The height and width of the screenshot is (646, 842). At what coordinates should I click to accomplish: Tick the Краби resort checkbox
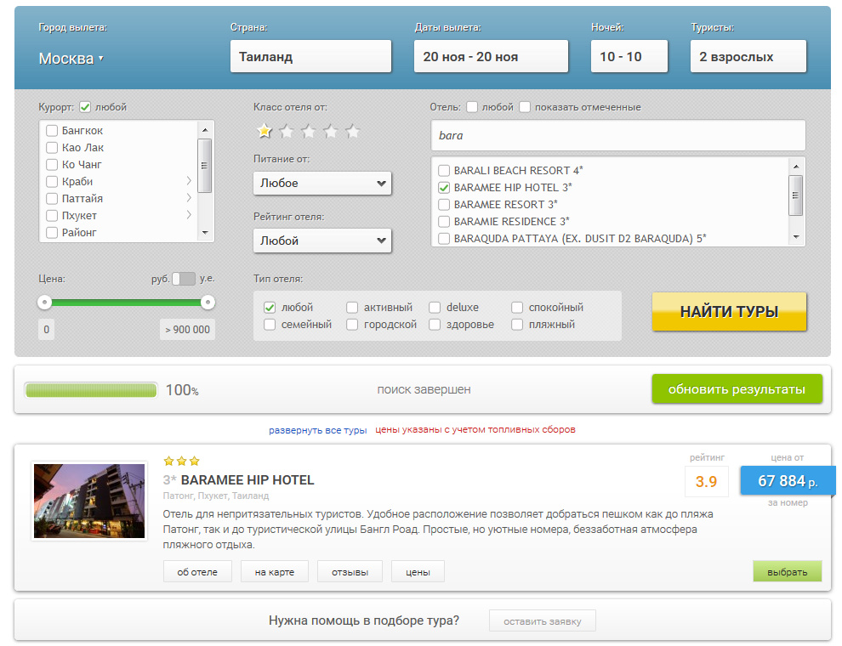pos(52,181)
